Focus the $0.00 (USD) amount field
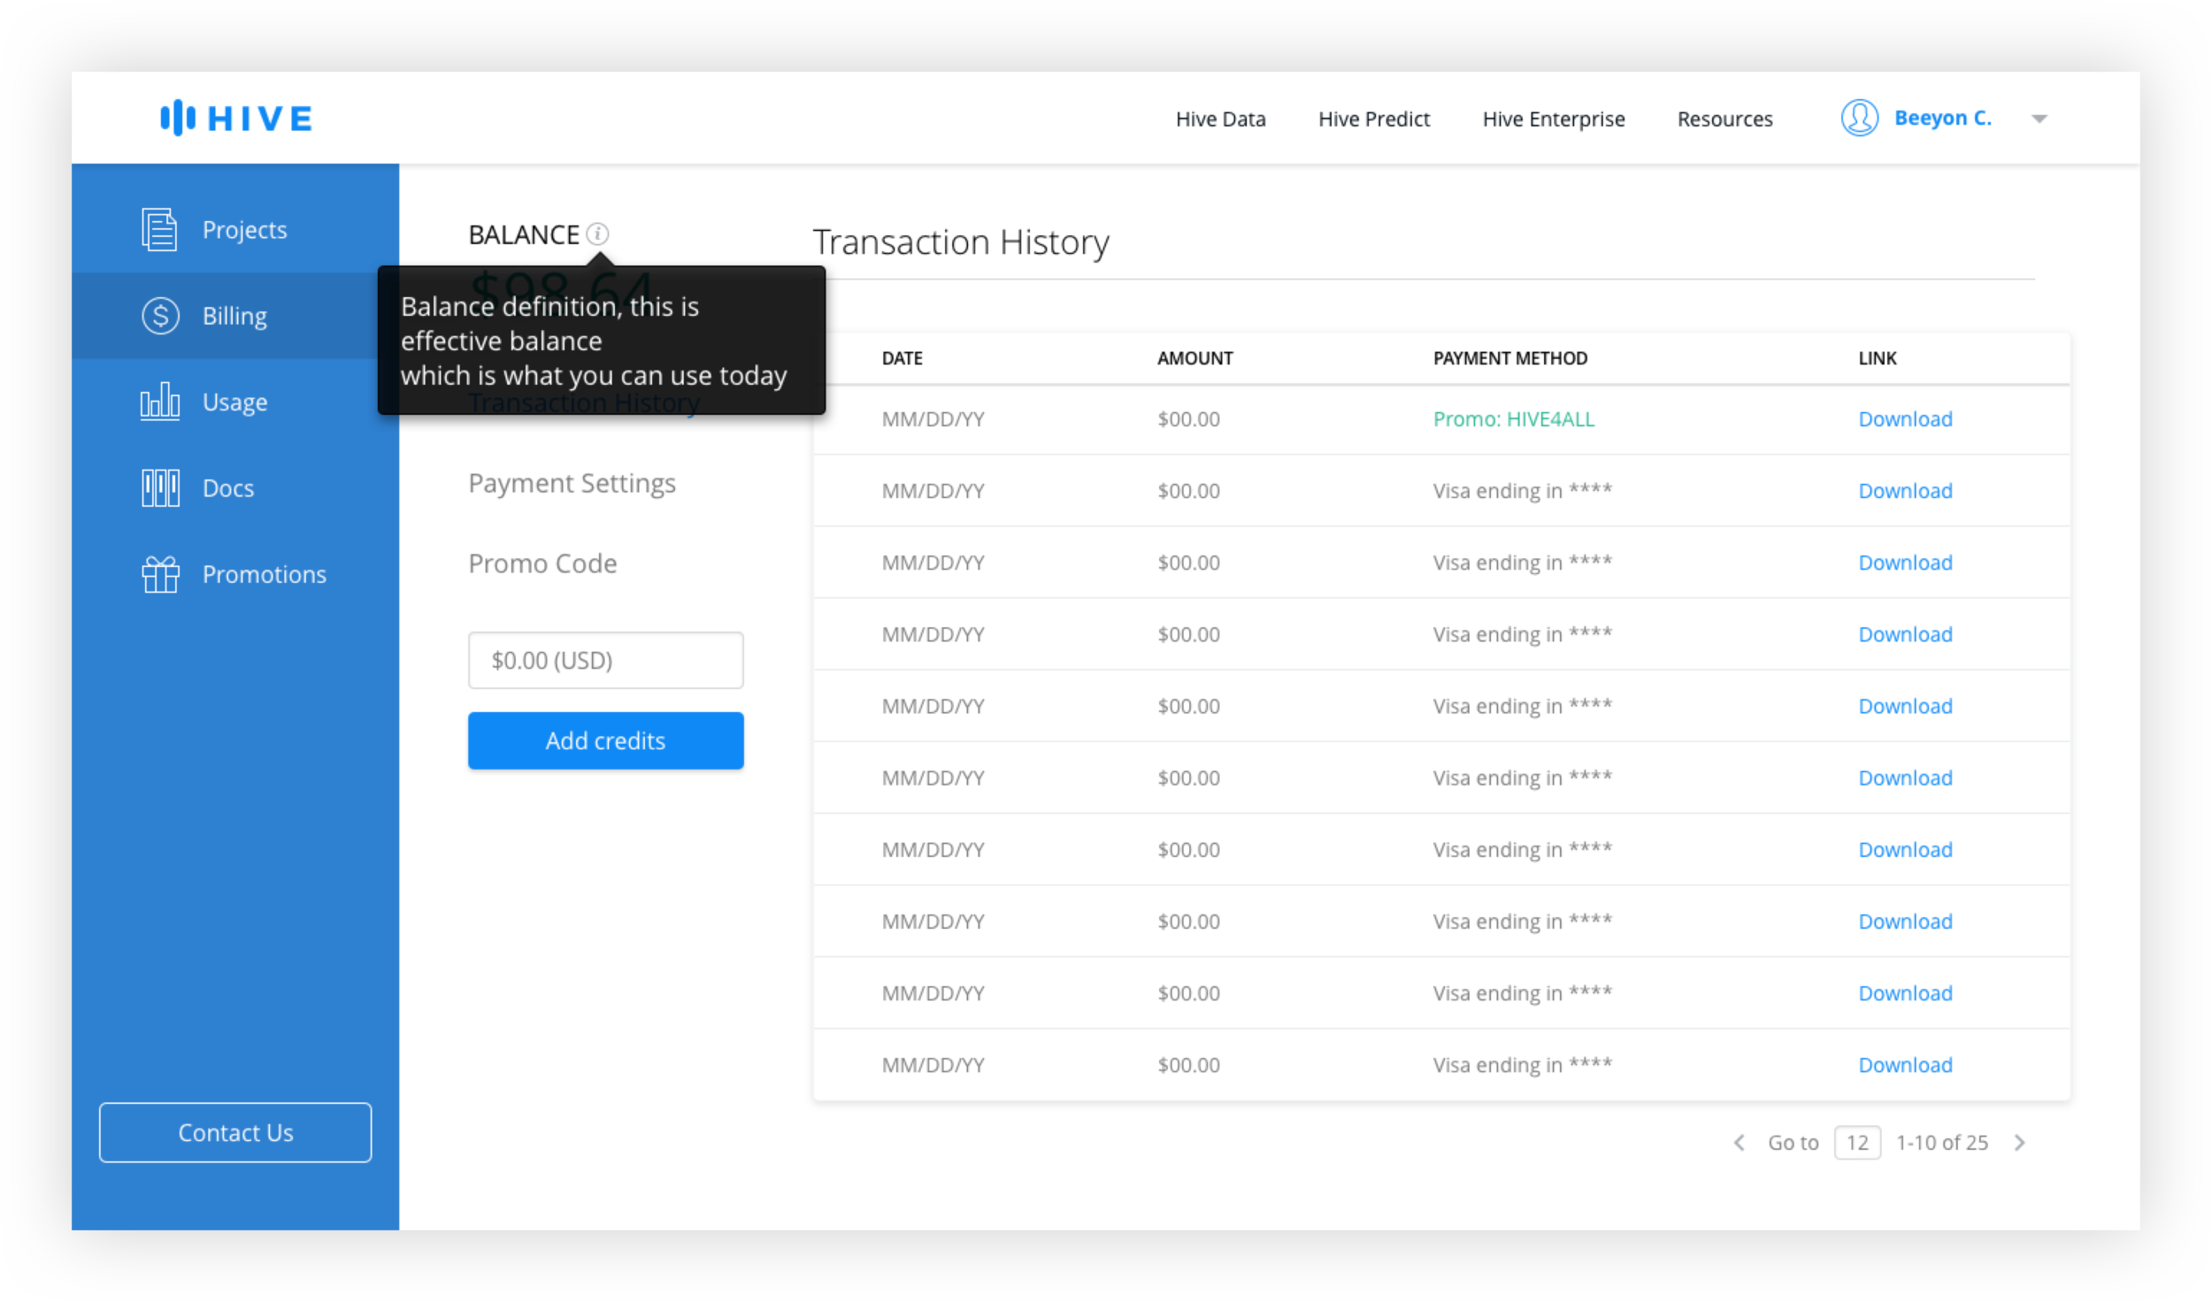This screenshot has width=2212, height=1302. click(x=605, y=660)
